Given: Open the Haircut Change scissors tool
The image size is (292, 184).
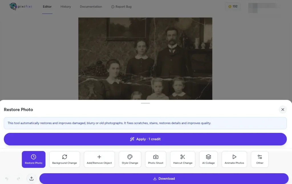Looking at the screenshot, I should [182, 159].
